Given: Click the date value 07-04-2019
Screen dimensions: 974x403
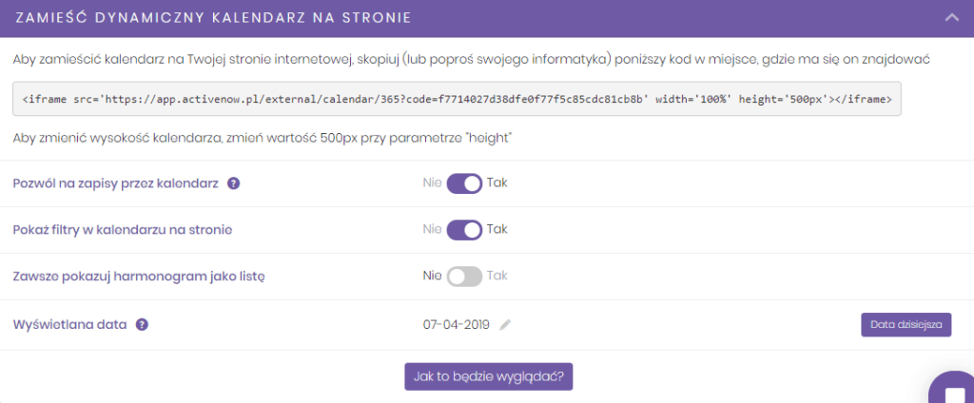Looking at the screenshot, I should [456, 324].
